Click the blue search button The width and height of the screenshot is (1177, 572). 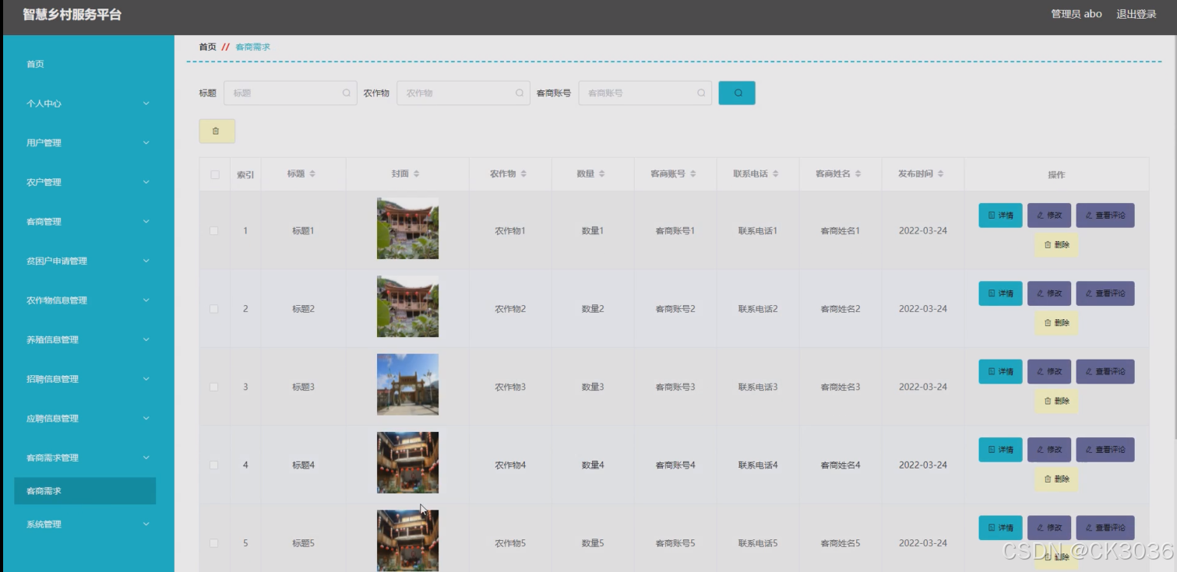(736, 93)
